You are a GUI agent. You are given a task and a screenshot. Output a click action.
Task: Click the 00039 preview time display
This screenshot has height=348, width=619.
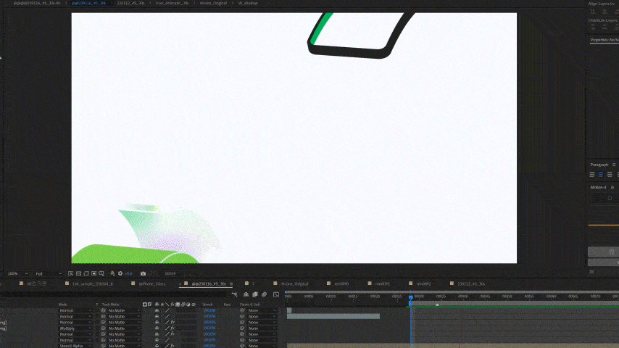tap(170, 273)
